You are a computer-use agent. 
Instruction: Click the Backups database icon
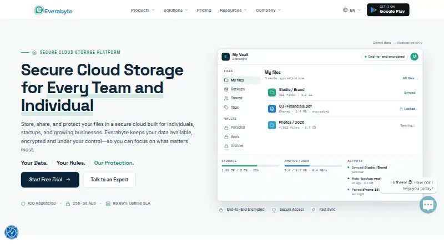pos(226,89)
